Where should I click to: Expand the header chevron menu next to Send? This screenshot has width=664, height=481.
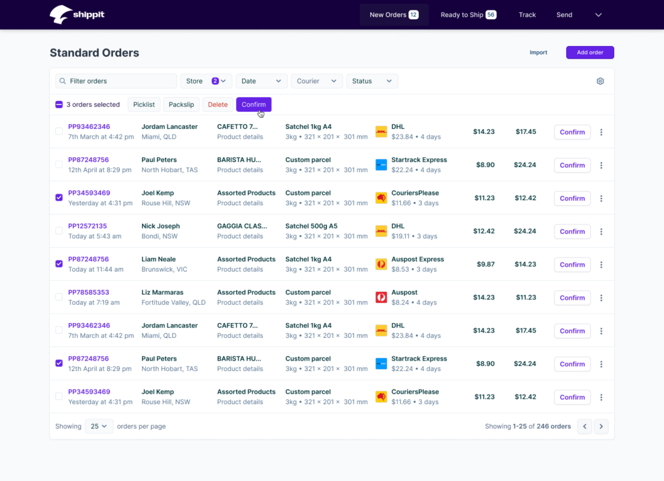(x=598, y=15)
